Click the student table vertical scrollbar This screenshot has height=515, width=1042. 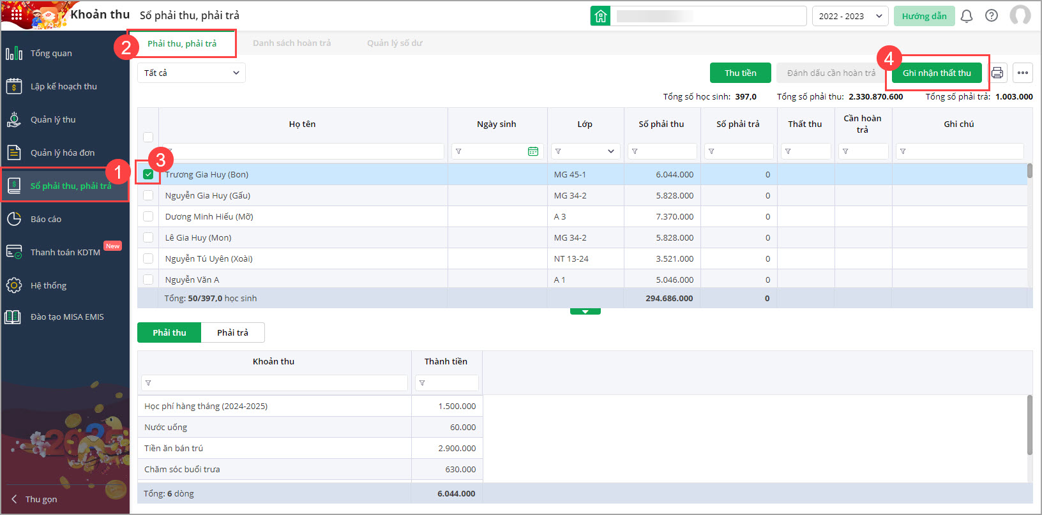(1029, 171)
